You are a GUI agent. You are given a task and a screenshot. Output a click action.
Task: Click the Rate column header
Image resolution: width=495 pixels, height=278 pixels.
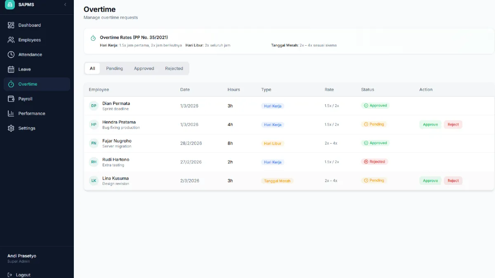329,89
